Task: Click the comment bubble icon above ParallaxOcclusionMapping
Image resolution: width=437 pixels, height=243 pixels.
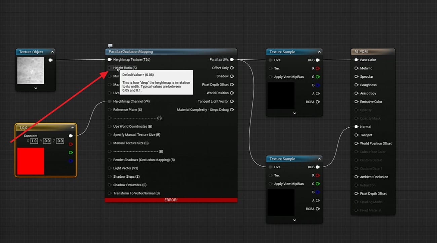Action: pyautogui.click(x=110, y=46)
